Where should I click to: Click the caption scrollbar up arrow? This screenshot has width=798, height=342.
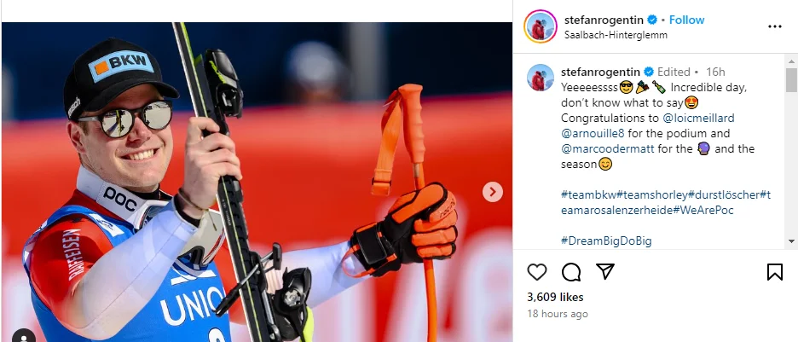point(791,61)
